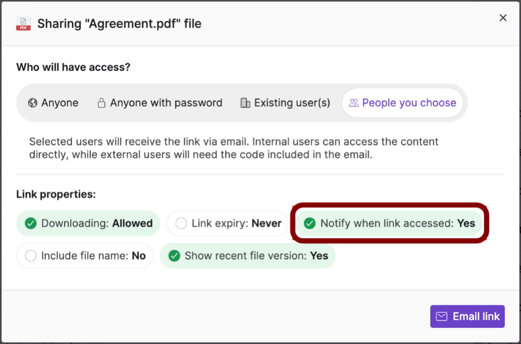Click the building icon next to Existing user(s)
Viewport: 521px width, 344px height.
[x=245, y=103]
